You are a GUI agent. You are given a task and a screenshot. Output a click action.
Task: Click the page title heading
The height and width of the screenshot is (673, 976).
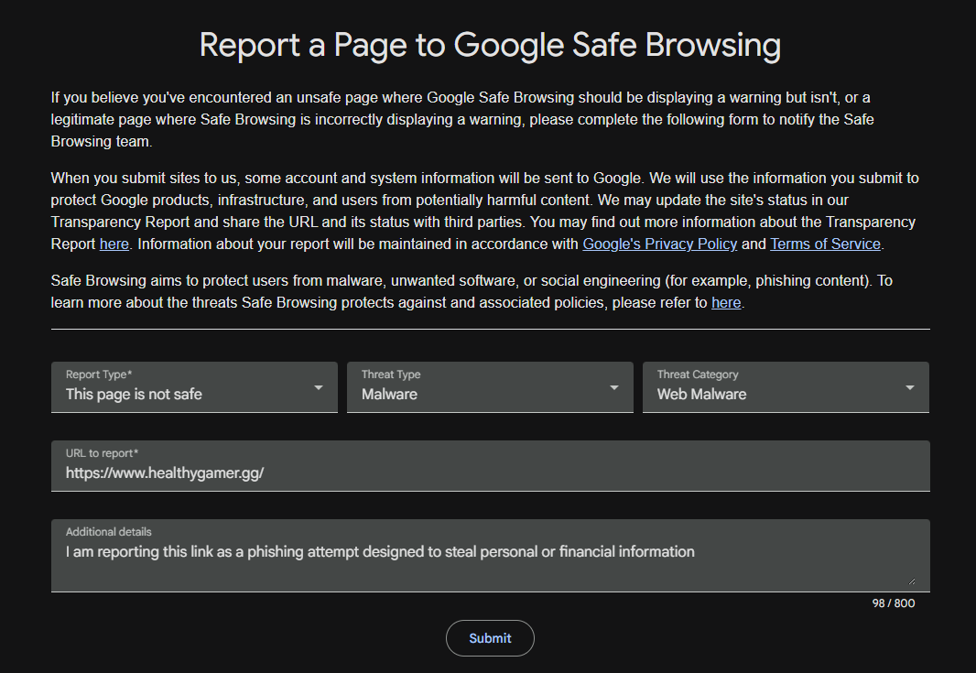point(490,46)
